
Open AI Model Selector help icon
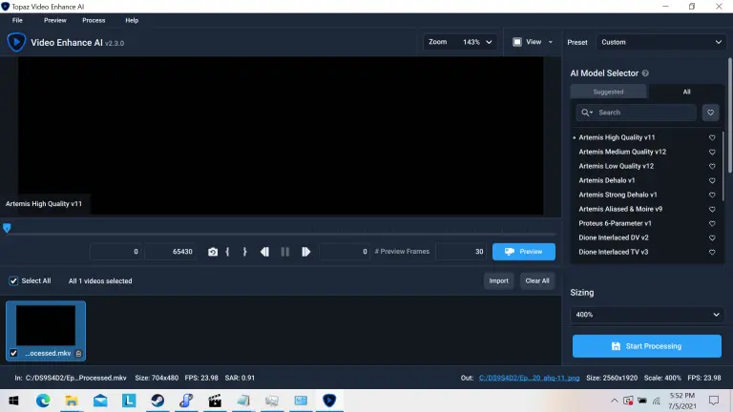click(645, 73)
